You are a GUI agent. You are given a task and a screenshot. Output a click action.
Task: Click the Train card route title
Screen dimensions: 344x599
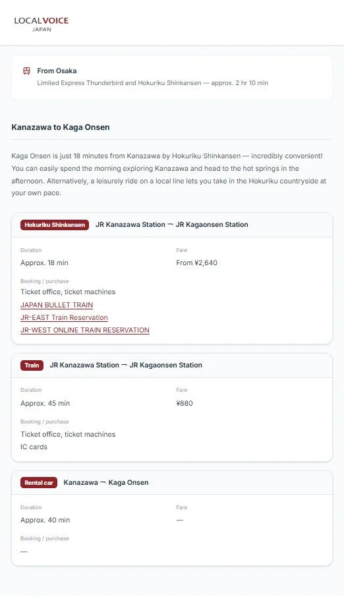[x=126, y=365]
